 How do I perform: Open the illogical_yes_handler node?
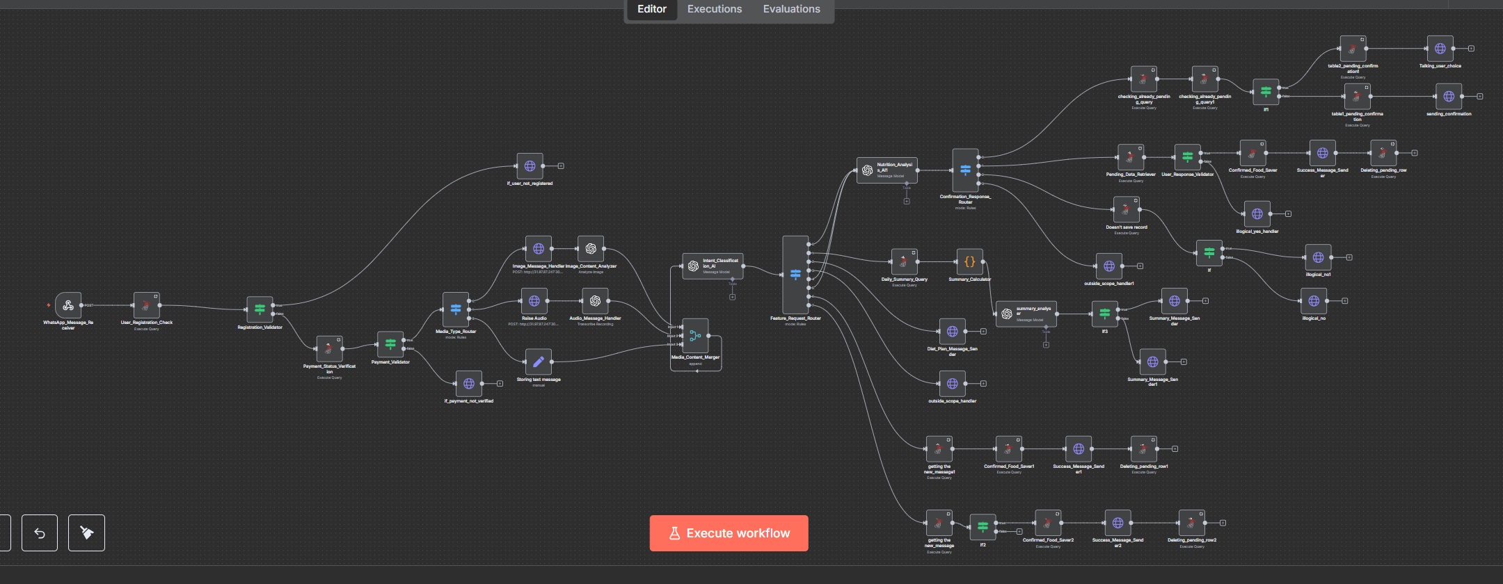[x=1257, y=214]
